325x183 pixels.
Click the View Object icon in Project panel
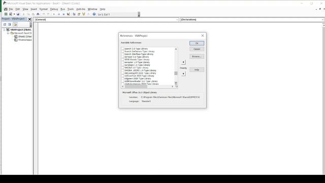10,24
